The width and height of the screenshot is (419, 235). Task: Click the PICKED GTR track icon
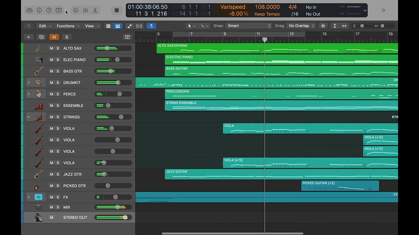tap(38, 186)
